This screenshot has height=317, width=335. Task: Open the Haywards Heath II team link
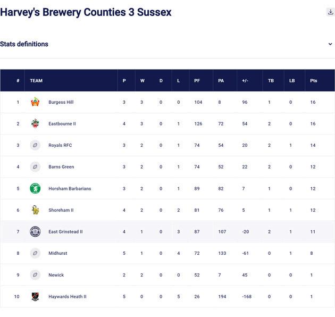tap(68, 297)
